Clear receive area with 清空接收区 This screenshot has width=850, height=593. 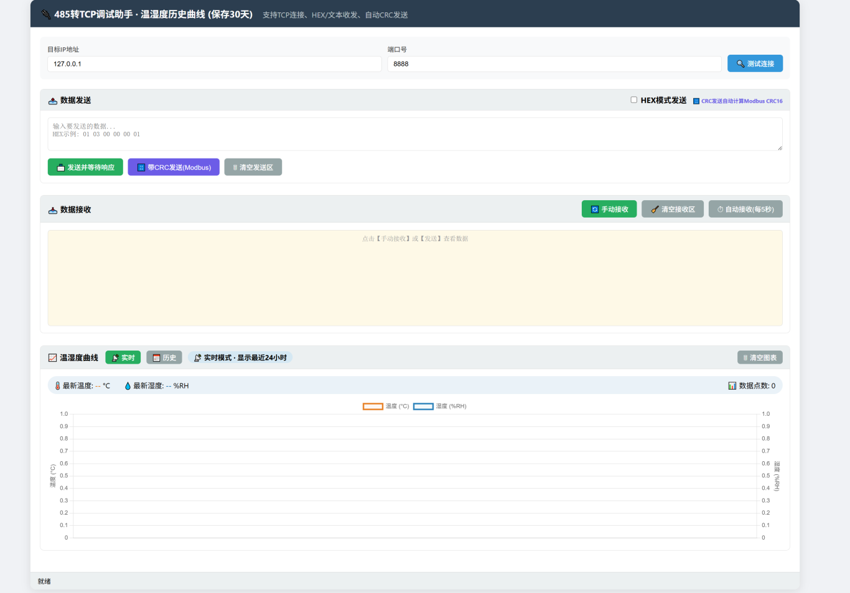pos(673,209)
